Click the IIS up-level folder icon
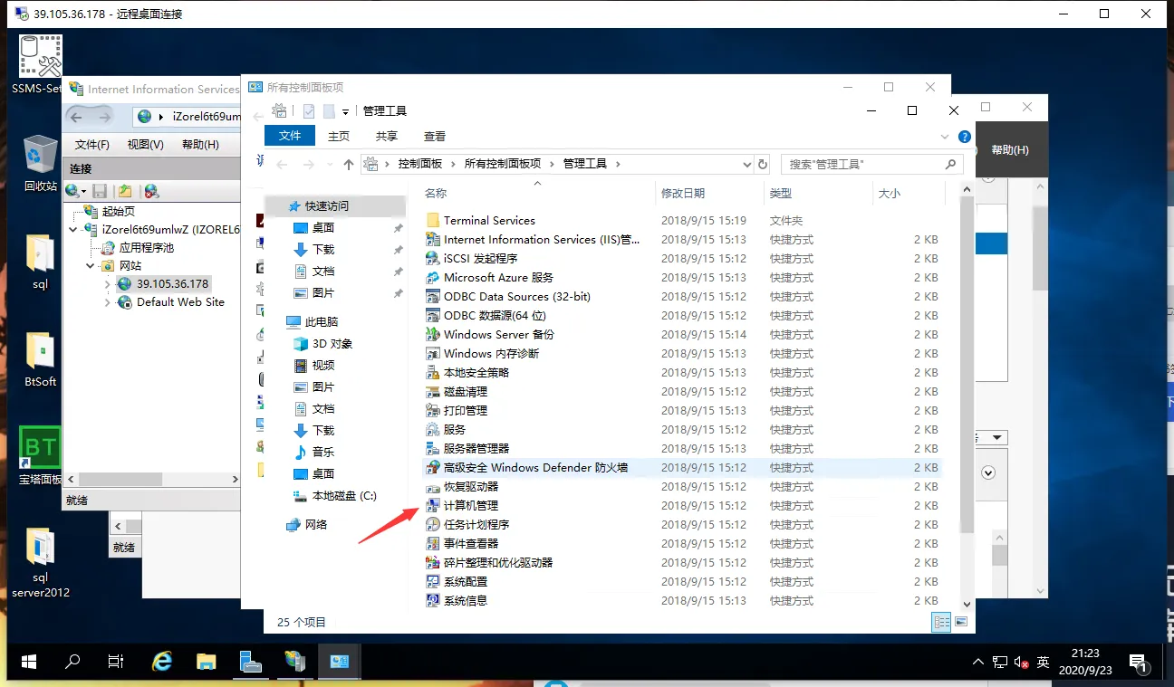This screenshot has height=687, width=1174. (125, 191)
